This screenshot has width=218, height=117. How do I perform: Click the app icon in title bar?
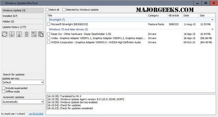coord(2,3)
